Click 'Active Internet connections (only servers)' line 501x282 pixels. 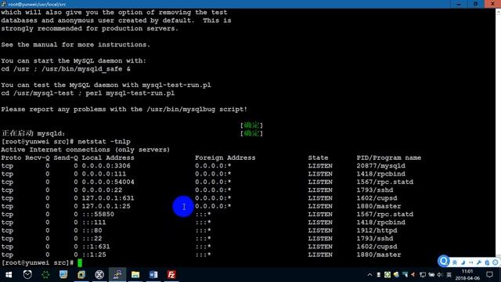(85, 150)
